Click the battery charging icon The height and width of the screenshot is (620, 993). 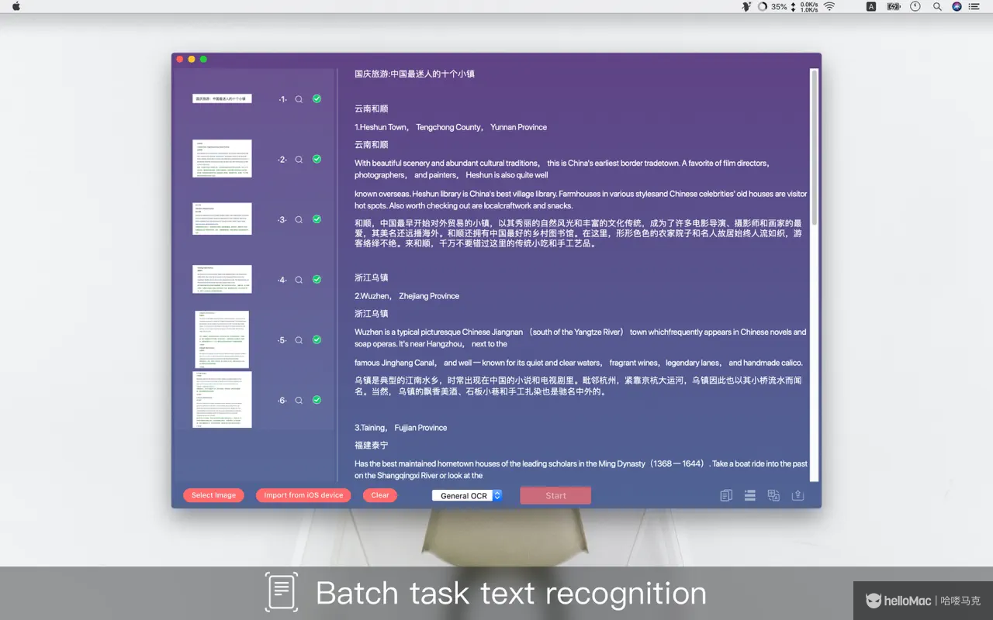click(893, 6)
